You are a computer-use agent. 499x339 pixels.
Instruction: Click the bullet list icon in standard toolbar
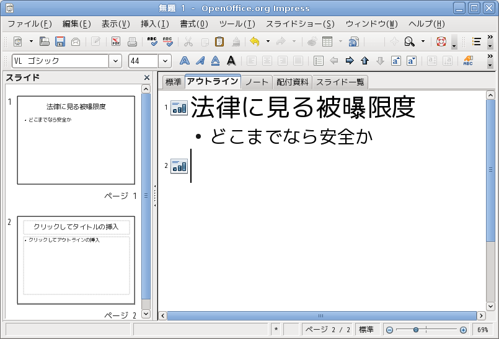point(477,42)
